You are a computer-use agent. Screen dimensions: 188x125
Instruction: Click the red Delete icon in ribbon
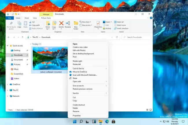click(x=61, y=24)
